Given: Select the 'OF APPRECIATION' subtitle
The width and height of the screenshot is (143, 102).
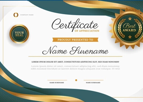Looking at the screenshot, I should 87,31.
